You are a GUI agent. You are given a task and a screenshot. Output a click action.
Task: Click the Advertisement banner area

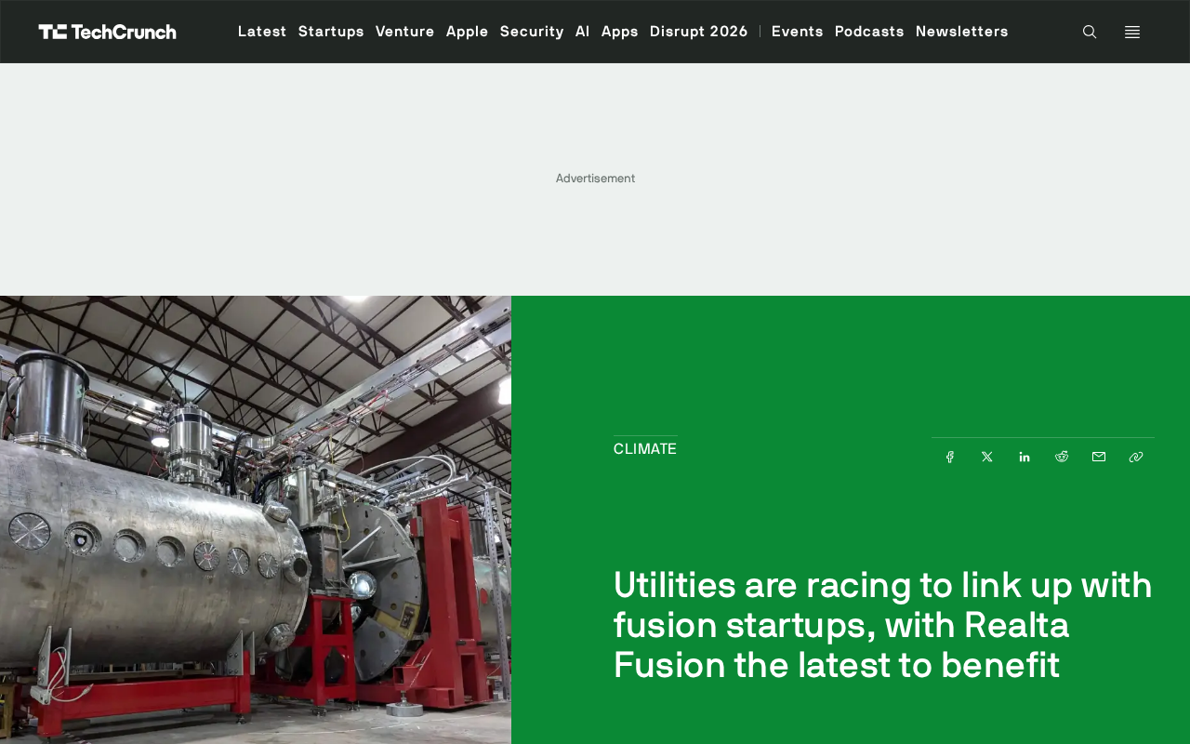pos(595,179)
